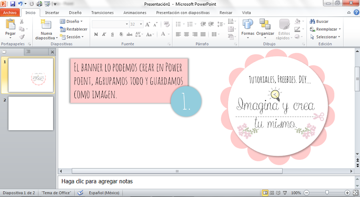This screenshot has width=360, height=197.
Task: Switch to Normal view in status bar
Action: coord(265,193)
